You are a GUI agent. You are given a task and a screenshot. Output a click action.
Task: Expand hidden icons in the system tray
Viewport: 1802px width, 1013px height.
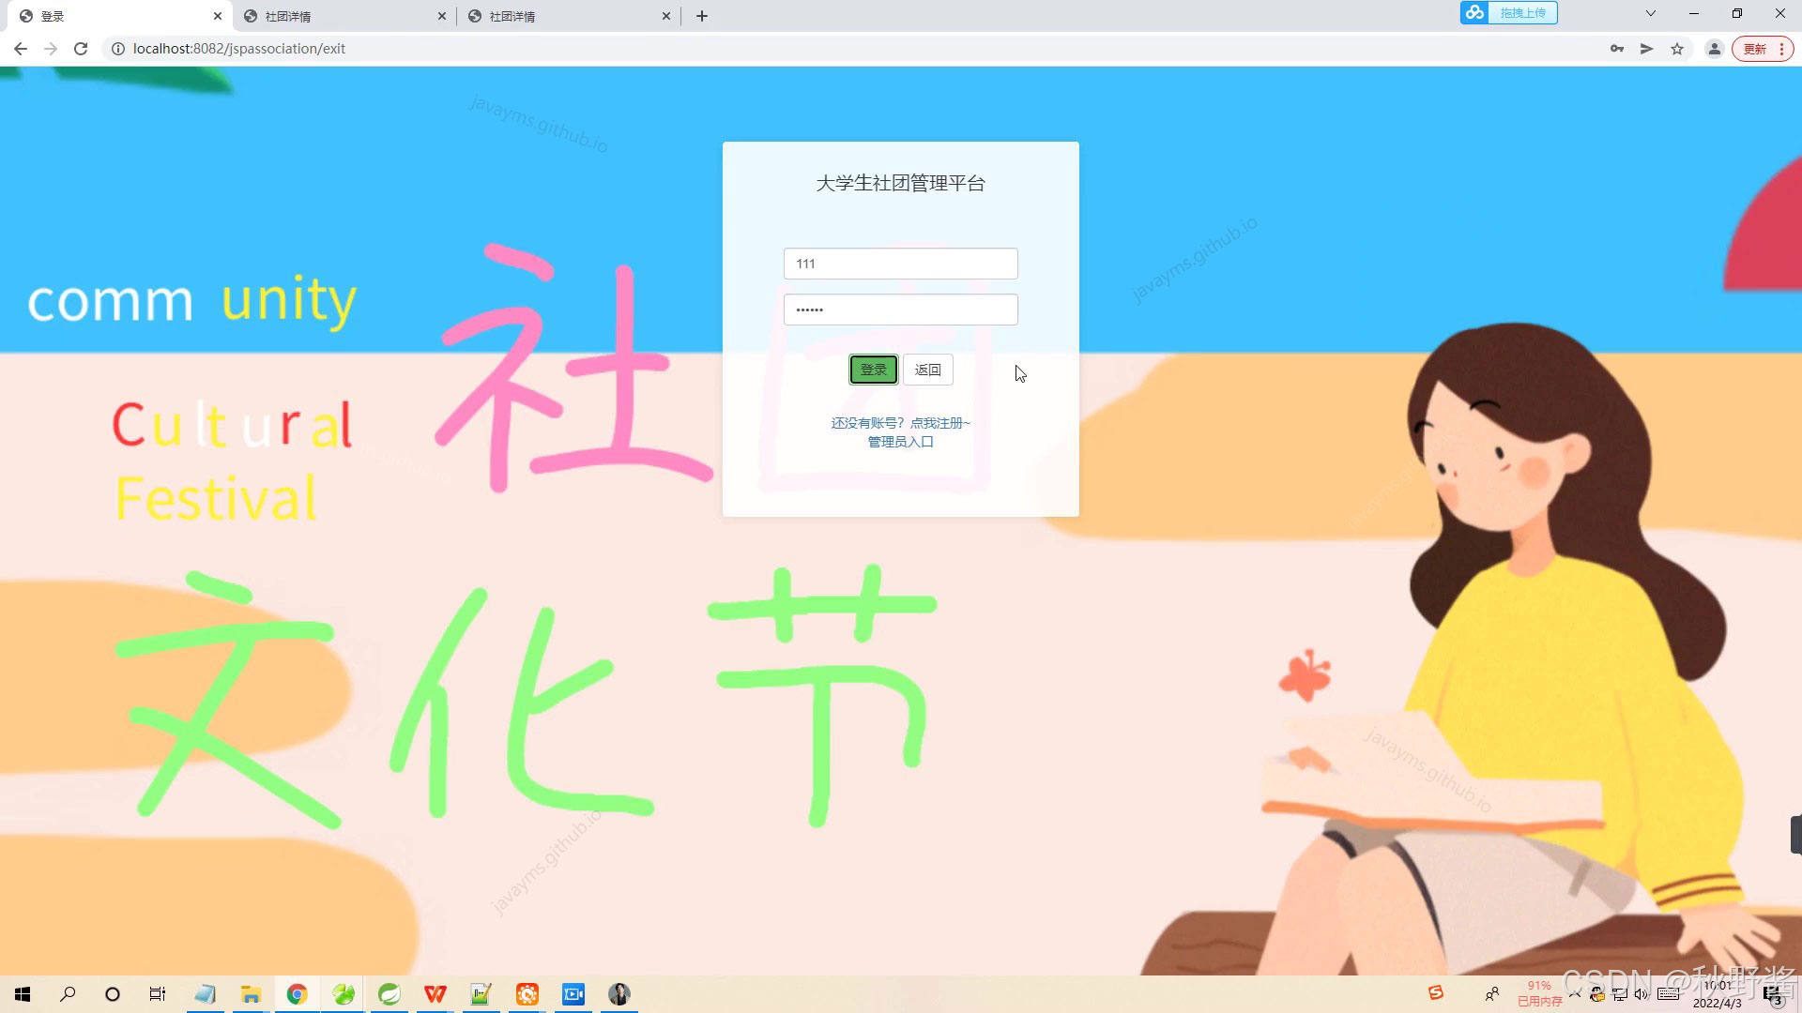click(1577, 994)
